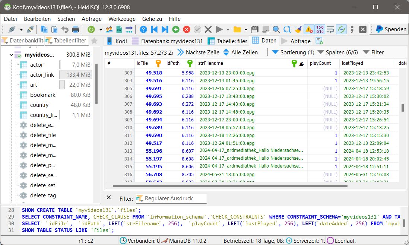This screenshot has height=245, width=409.
Task: Jump to last row icon
Action: pos(165,29)
